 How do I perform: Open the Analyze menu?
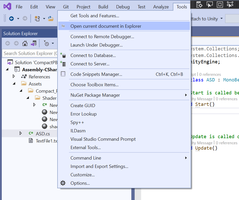coord(161,7)
